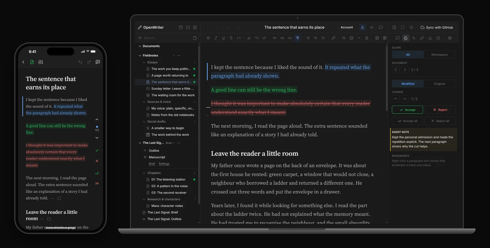
Task: Tick the checkbox after 'already told' on phone
Action: click(x=59, y=198)
